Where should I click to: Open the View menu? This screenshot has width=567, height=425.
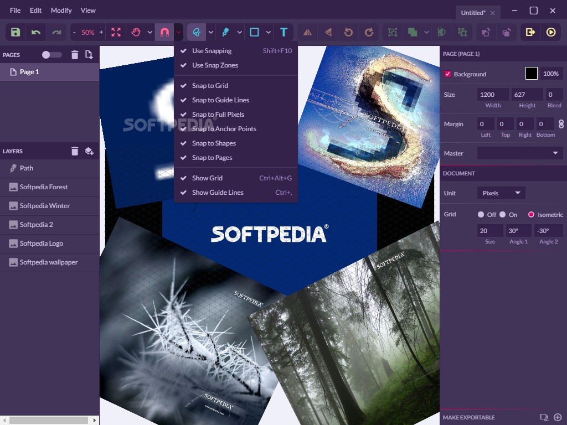[88, 11]
